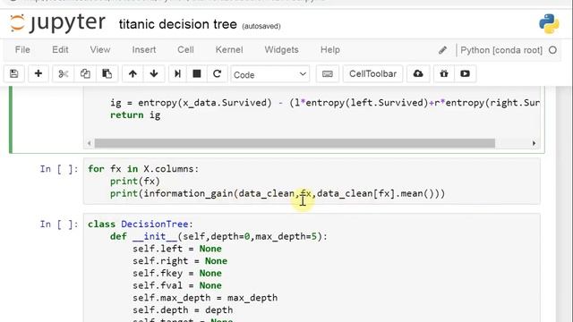Open the File menu
Viewport: 573px width, 322px height.
pyautogui.click(x=22, y=50)
